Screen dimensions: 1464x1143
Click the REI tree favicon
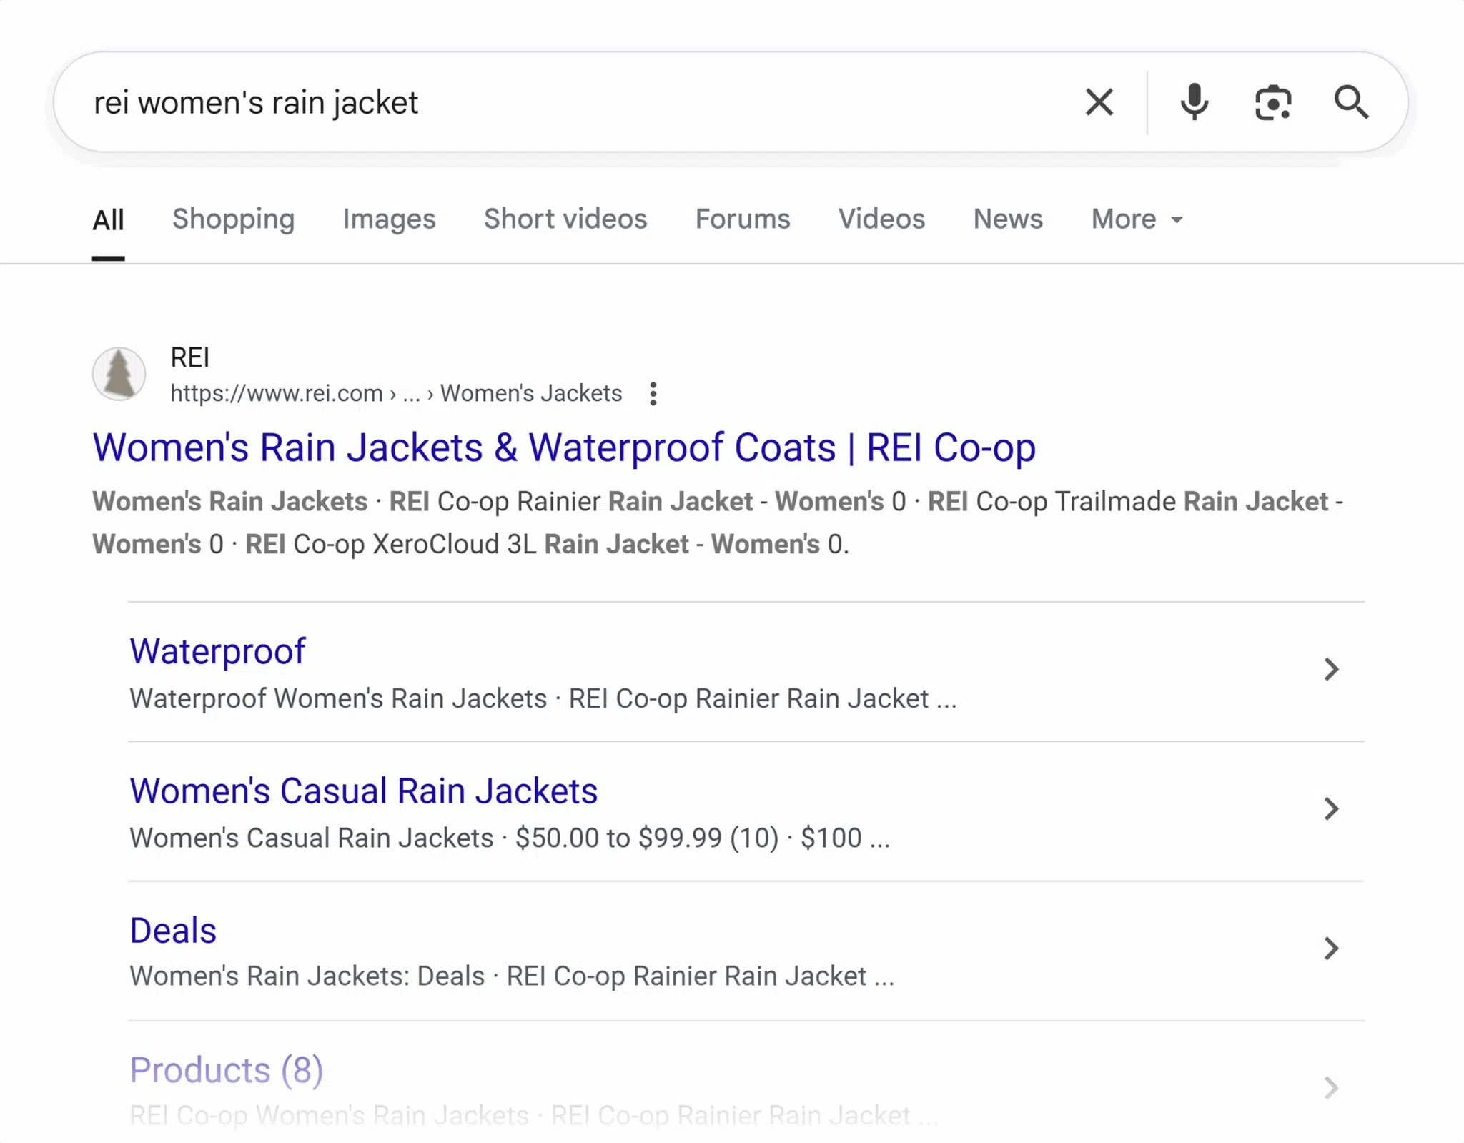pos(119,374)
